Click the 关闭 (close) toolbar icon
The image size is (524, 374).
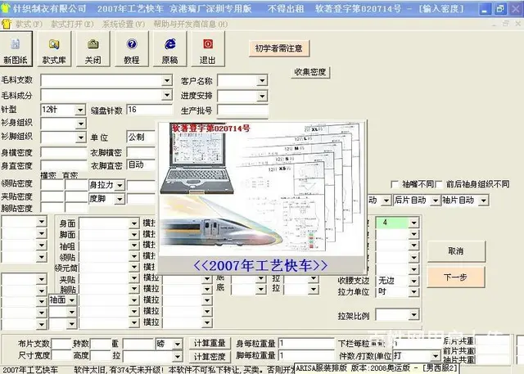93,49
